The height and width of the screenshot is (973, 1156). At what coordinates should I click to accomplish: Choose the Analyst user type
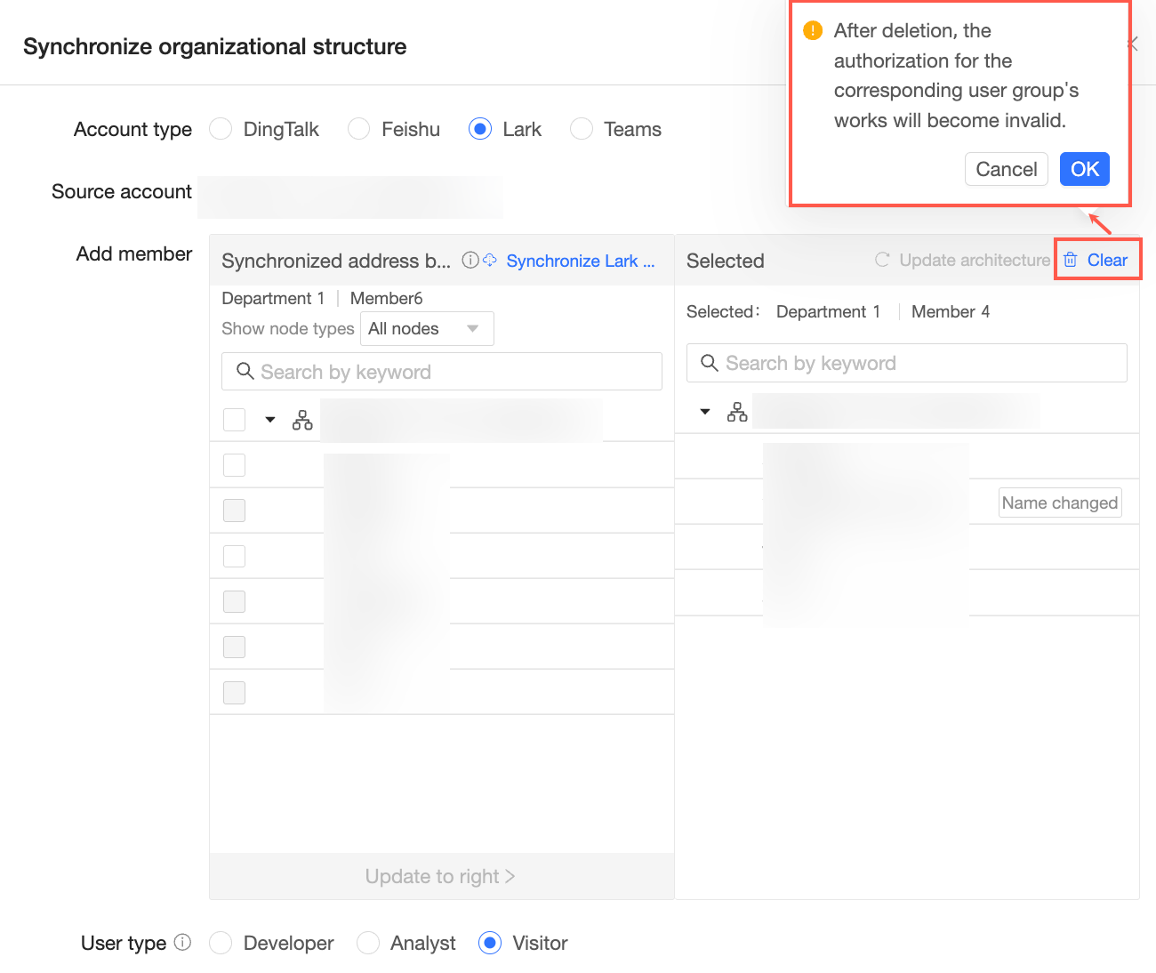coord(368,943)
